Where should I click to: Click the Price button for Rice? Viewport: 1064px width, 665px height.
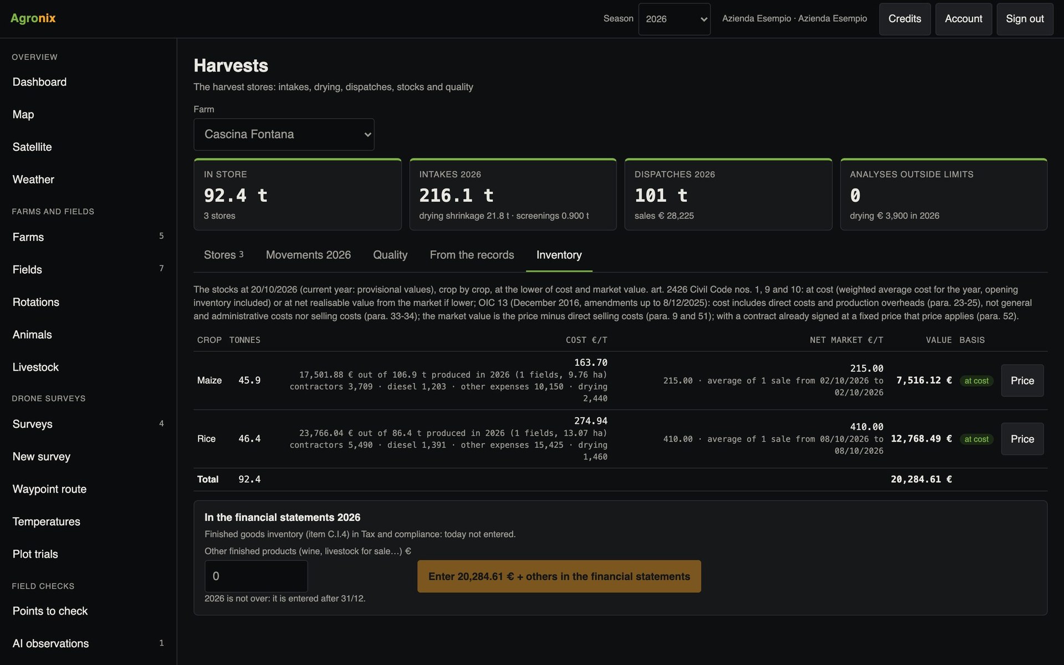1022,439
